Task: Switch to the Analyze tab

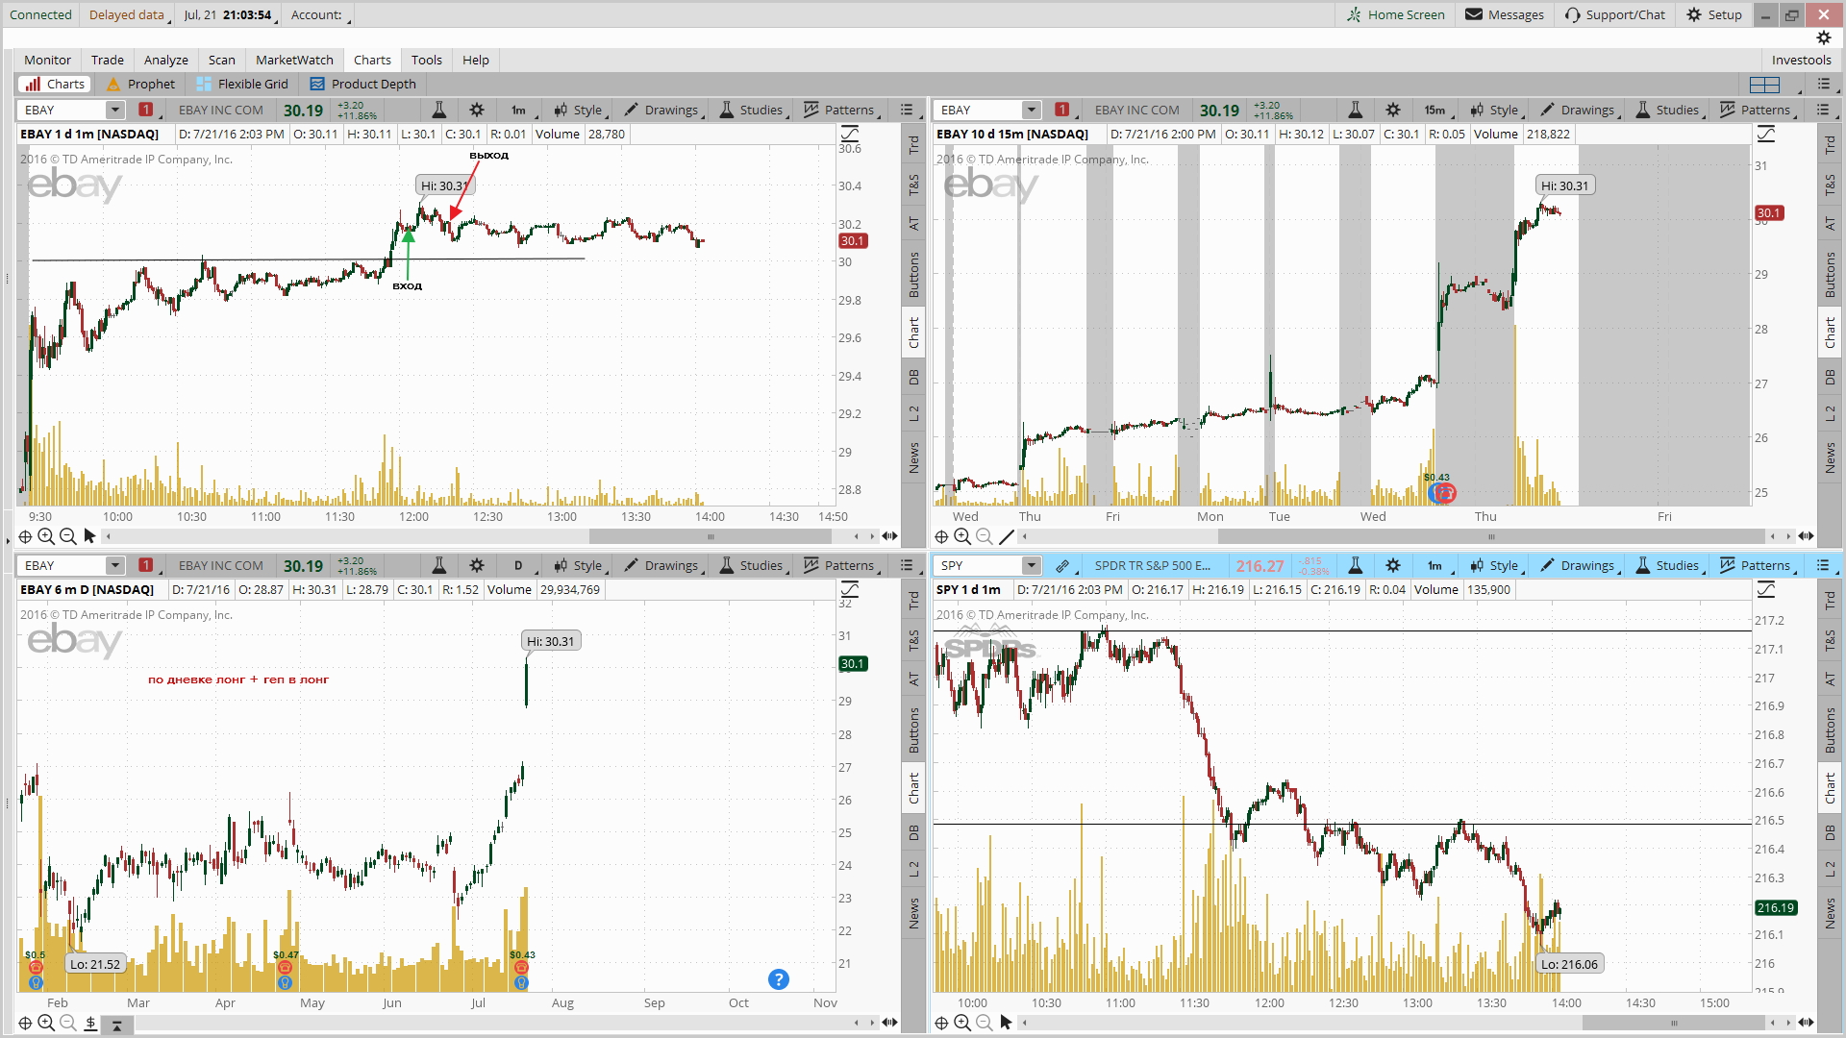Action: (166, 60)
